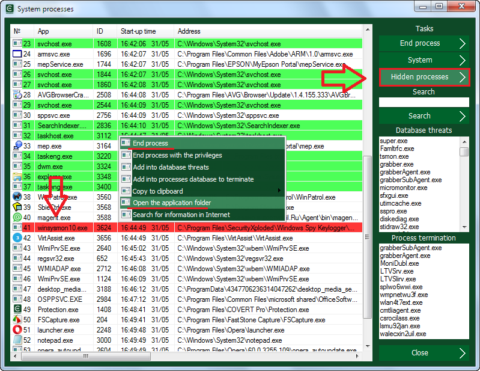
Task: Click the svchost.exe icon in row 23
Action: [x=17, y=43]
